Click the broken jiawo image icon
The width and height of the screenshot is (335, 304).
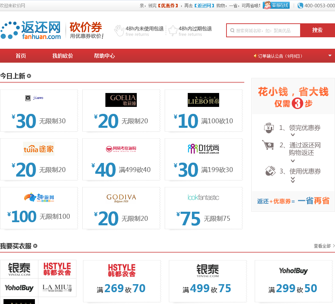[28, 98]
